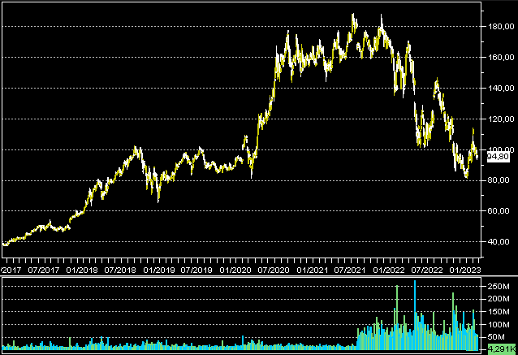Select the 250M volume axis label
Image resolution: width=518 pixels, height=355 pixels.
499,286
